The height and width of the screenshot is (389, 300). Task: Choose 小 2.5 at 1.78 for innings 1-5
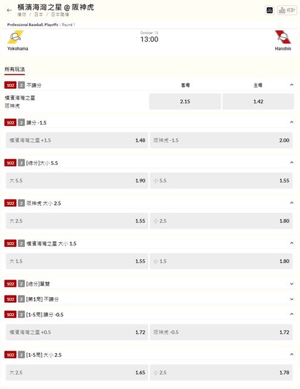click(x=221, y=373)
